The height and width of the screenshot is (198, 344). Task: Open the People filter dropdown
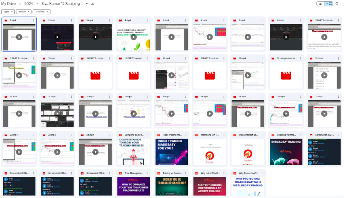click(24, 11)
